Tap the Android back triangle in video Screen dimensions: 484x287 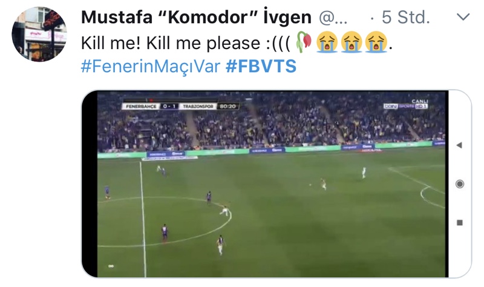coord(459,145)
